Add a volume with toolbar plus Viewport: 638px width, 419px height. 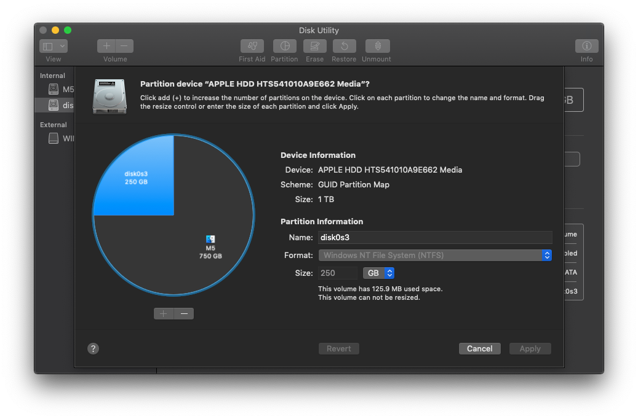click(x=106, y=46)
